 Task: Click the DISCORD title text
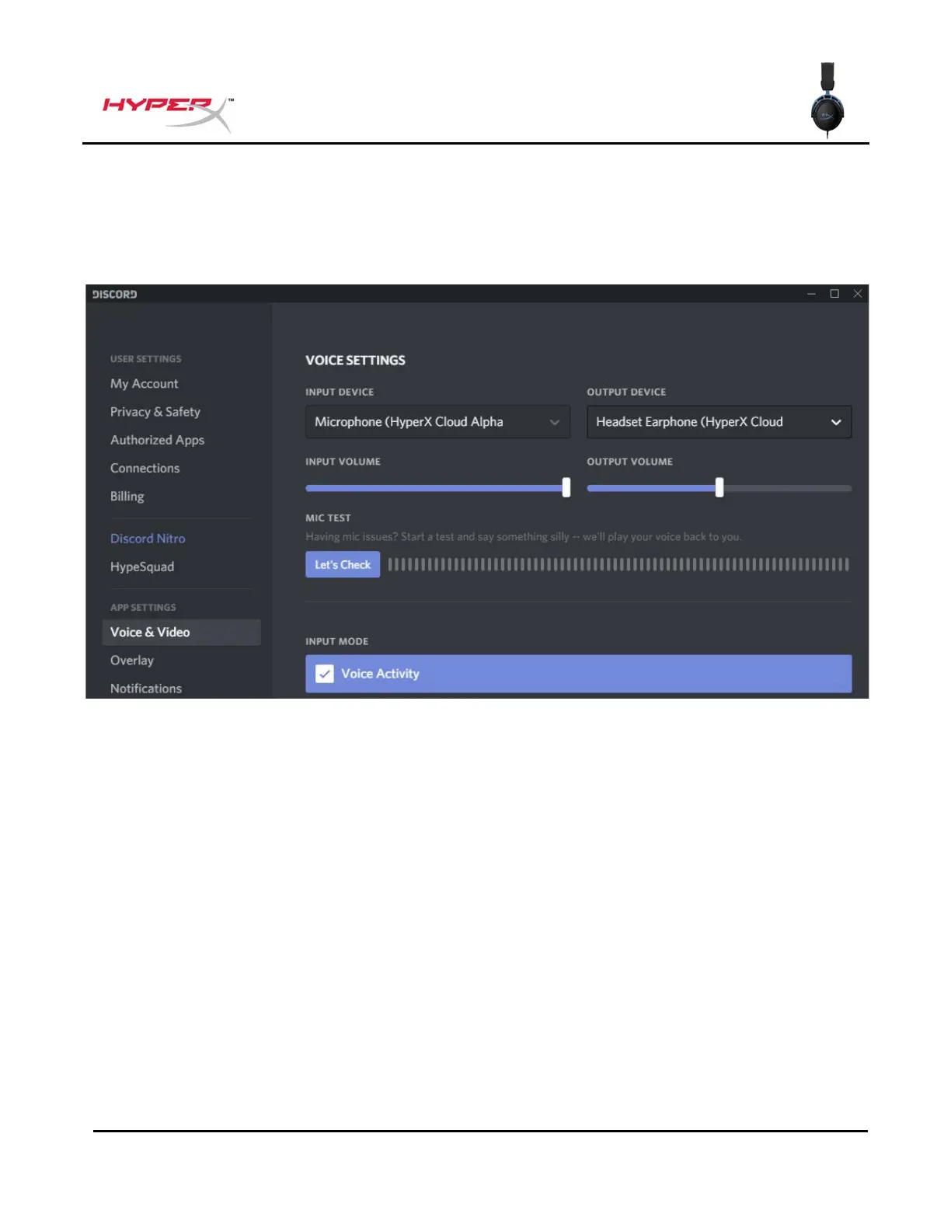point(114,295)
